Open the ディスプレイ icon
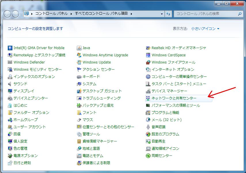The width and height of the screenshot is (246, 173). [x=10, y=91]
